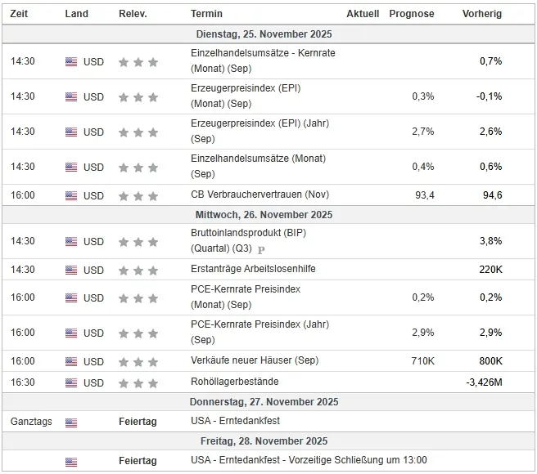537x474 pixels.
Task: Open the Rohöllagerbestände event link
Action: [x=234, y=382]
